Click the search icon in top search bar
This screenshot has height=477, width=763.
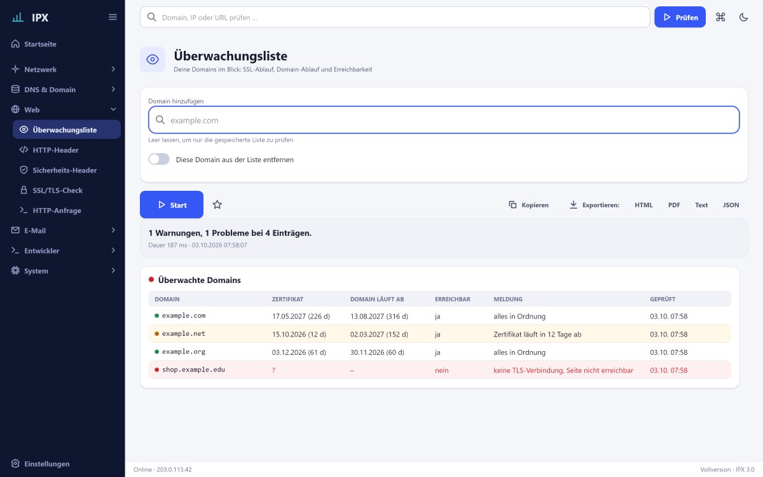152,17
